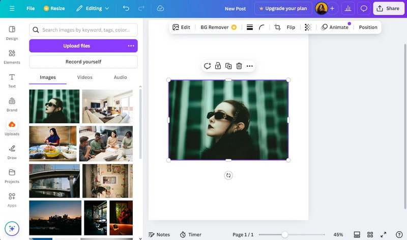Screen dimensions: 407x240
Task: Check the cloud save status icon
Action: click(160, 9)
